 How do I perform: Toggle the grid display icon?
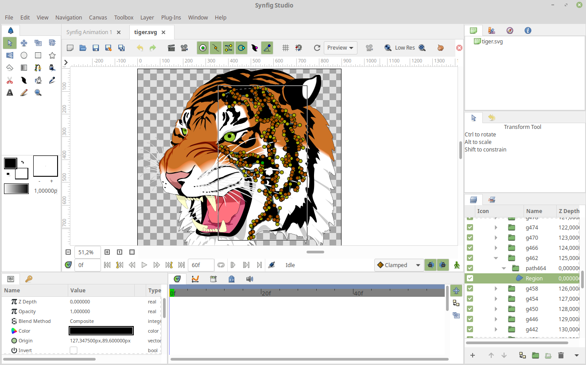286,48
